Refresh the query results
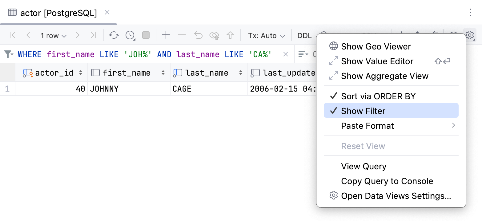The height and width of the screenshot is (221, 482). coord(114,35)
